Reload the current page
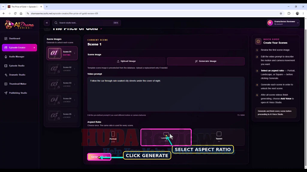The image size is (307, 172). 15,13
